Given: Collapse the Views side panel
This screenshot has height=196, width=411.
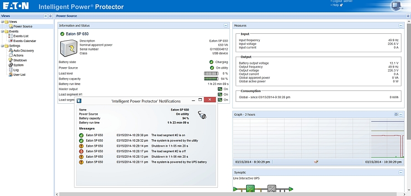Looking at the screenshot, I should click(46, 16).
